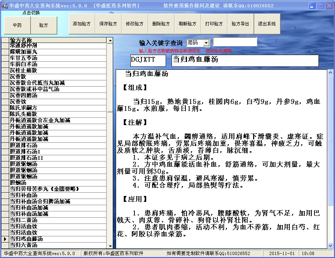Delete the entry with 删除验方
335x258 pixels.
(161, 24)
